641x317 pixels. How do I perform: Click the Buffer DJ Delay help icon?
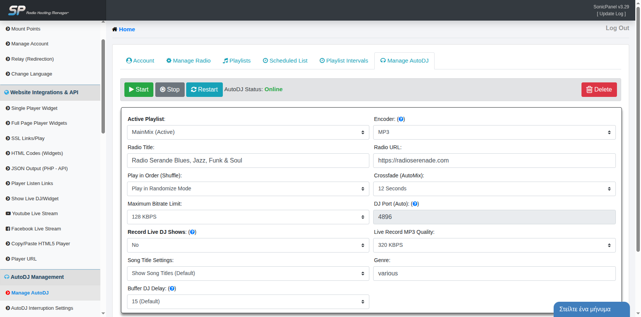point(172,289)
